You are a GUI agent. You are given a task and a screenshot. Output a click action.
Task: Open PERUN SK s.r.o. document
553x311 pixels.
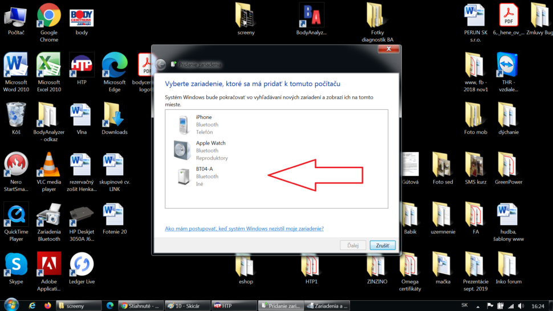point(475,23)
